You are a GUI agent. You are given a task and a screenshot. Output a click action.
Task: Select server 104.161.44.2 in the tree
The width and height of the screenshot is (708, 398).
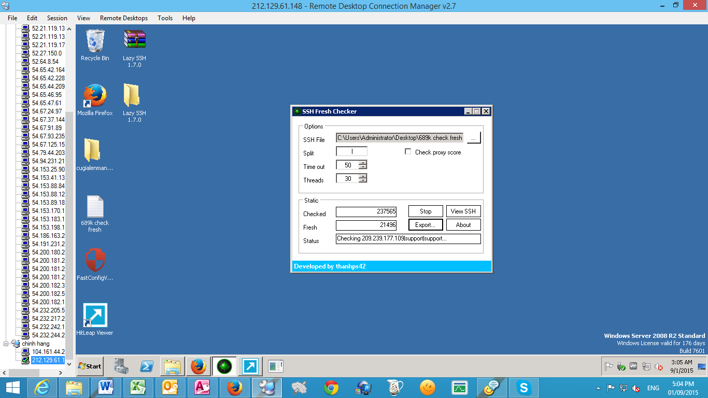pyautogui.click(x=48, y=352)
